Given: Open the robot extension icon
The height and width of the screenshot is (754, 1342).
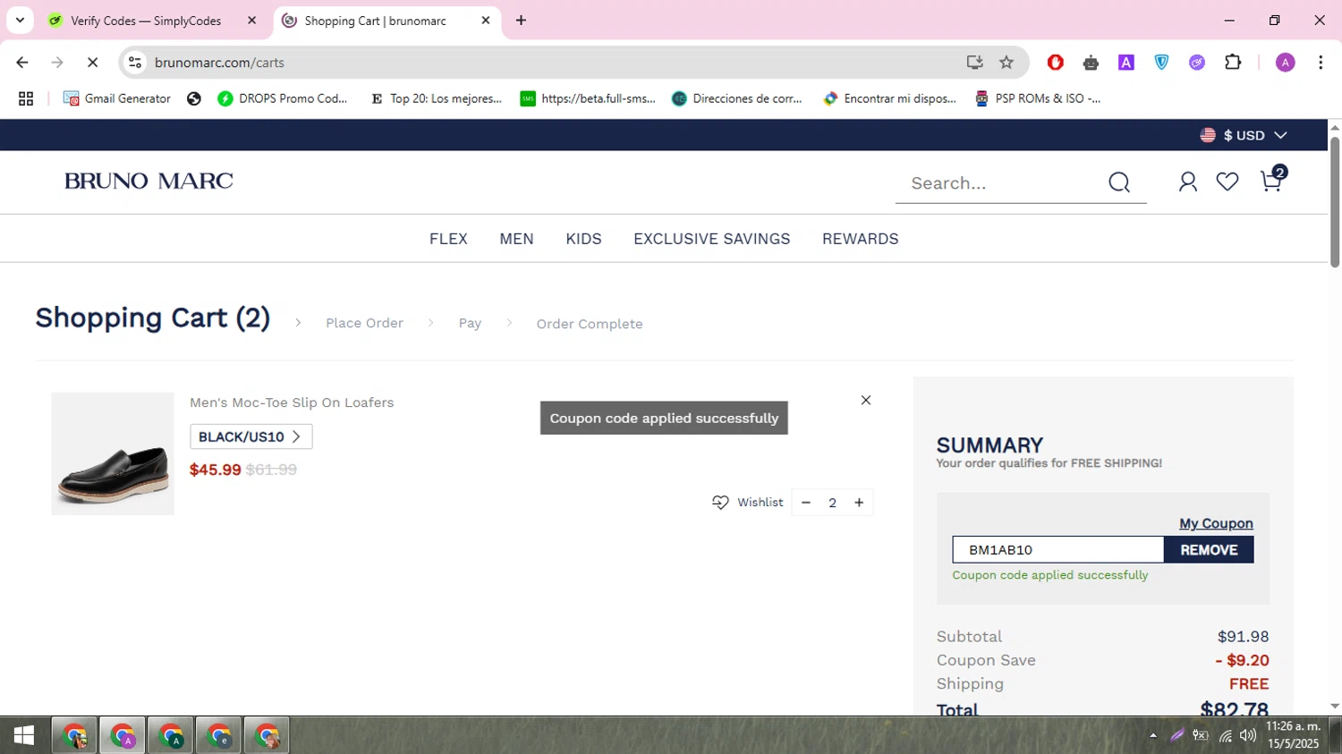Looking at the screenshot, I should (x=1091, y=63).
